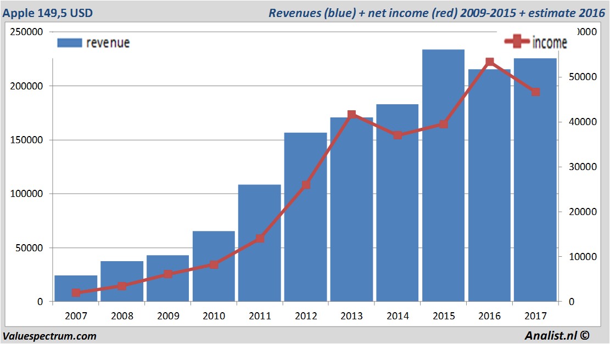
Task: Click the right axis 10000 label
Action: [x=583, y=257]
